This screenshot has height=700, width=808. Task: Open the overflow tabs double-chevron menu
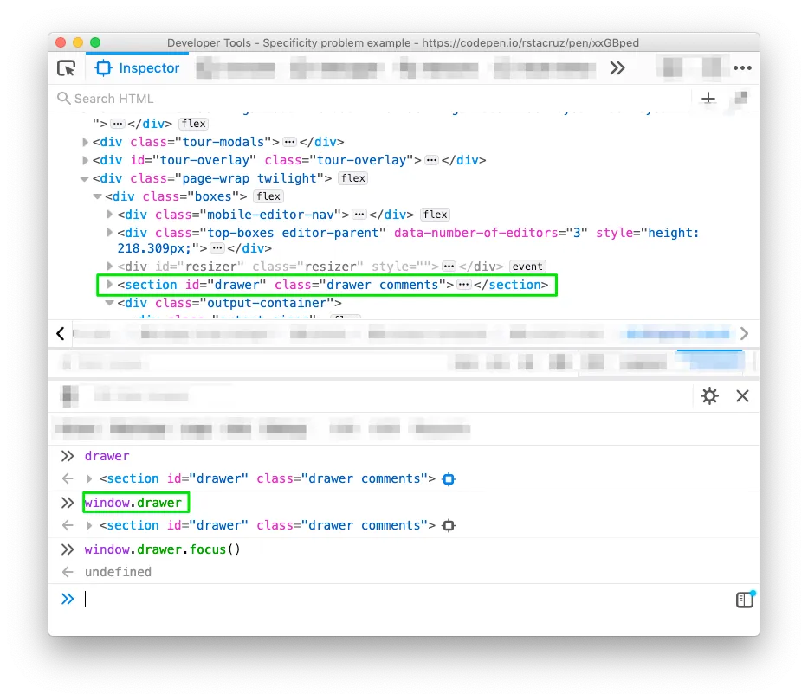coord(617,67)
